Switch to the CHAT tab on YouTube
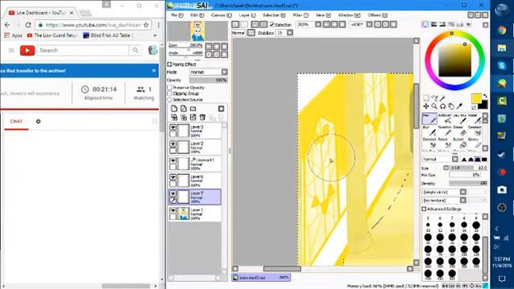 16,121
